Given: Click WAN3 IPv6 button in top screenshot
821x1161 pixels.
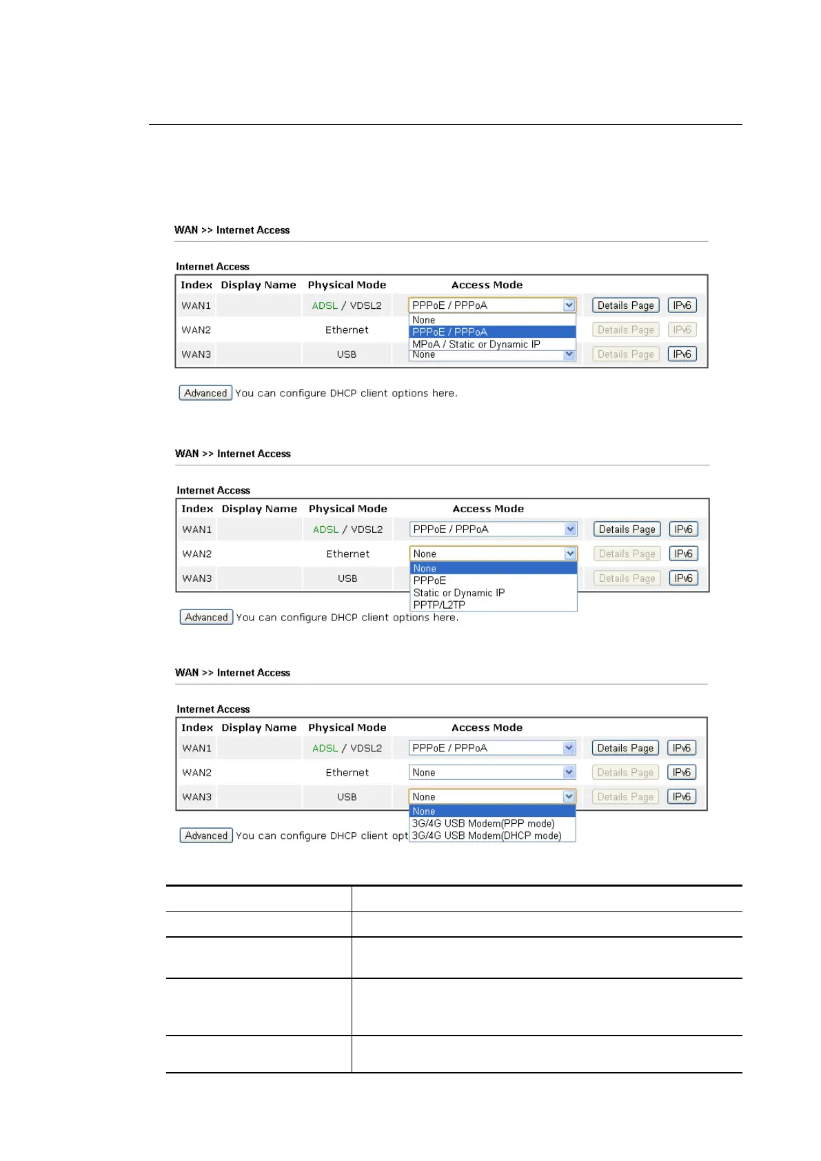Looking at the screenshot, I should tap(682, 354).
